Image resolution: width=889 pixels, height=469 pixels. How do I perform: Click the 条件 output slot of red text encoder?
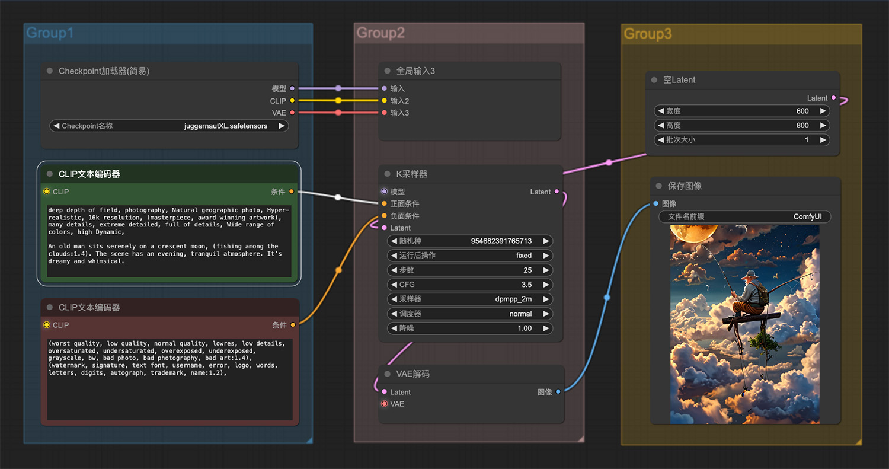coord(293,325)
